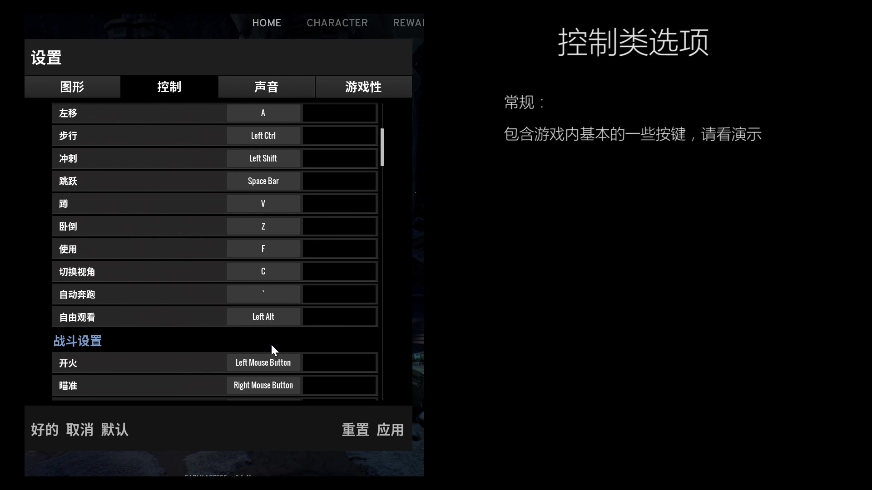Click the 卧倒 (Prone) Z key binding
This screenshot has height=490, width=872.
pyautogui.click(x=263, y=226)
